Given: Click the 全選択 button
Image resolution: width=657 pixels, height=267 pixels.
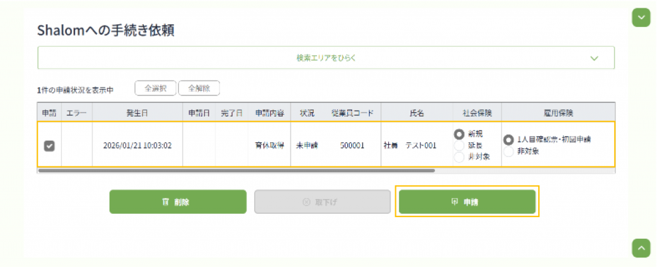Looking at the screenshot, I should coord(155,88).
